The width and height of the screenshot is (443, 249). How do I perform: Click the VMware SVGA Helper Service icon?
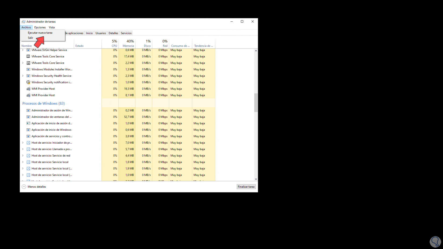pyautogui.click(x=28, y=50)
